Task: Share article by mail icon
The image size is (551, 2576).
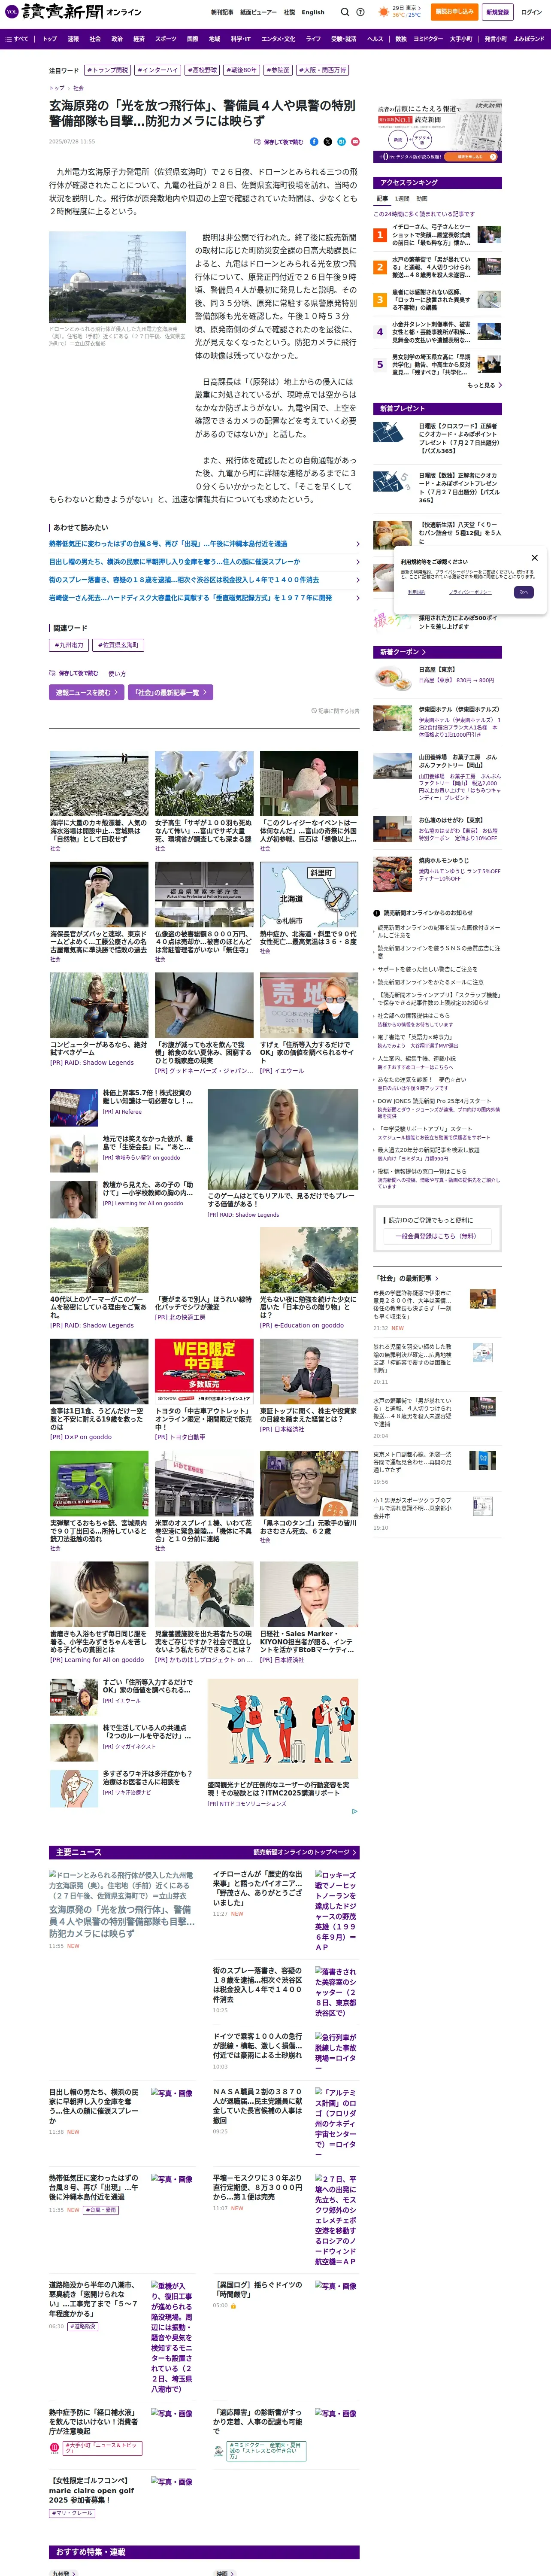Action: [355, 142]
